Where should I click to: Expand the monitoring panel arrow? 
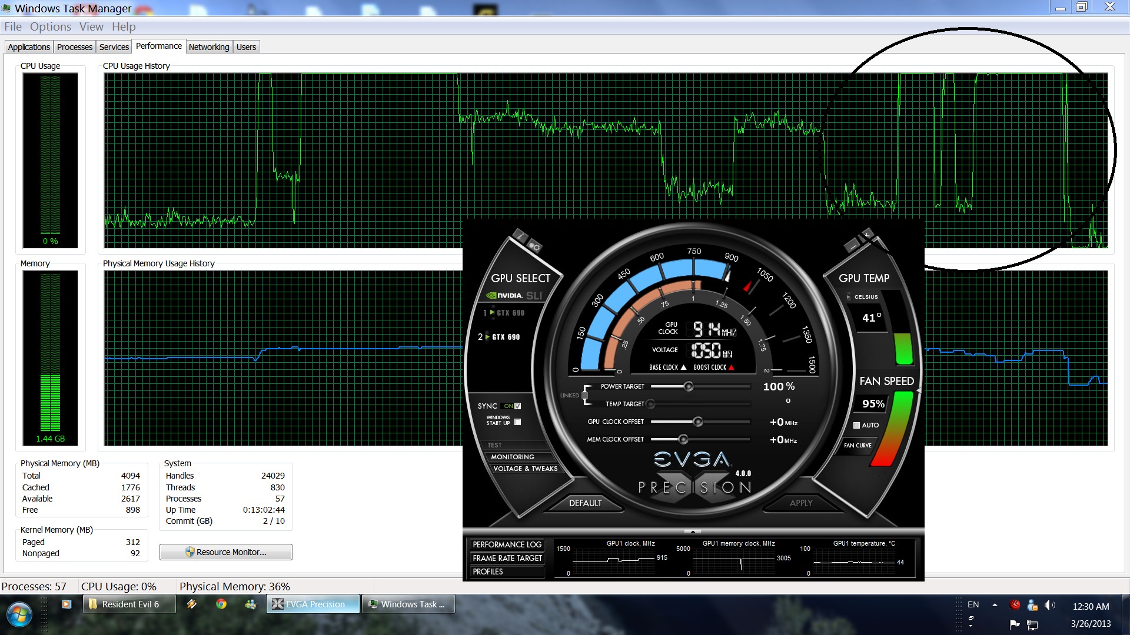click(x=693, y=532)
